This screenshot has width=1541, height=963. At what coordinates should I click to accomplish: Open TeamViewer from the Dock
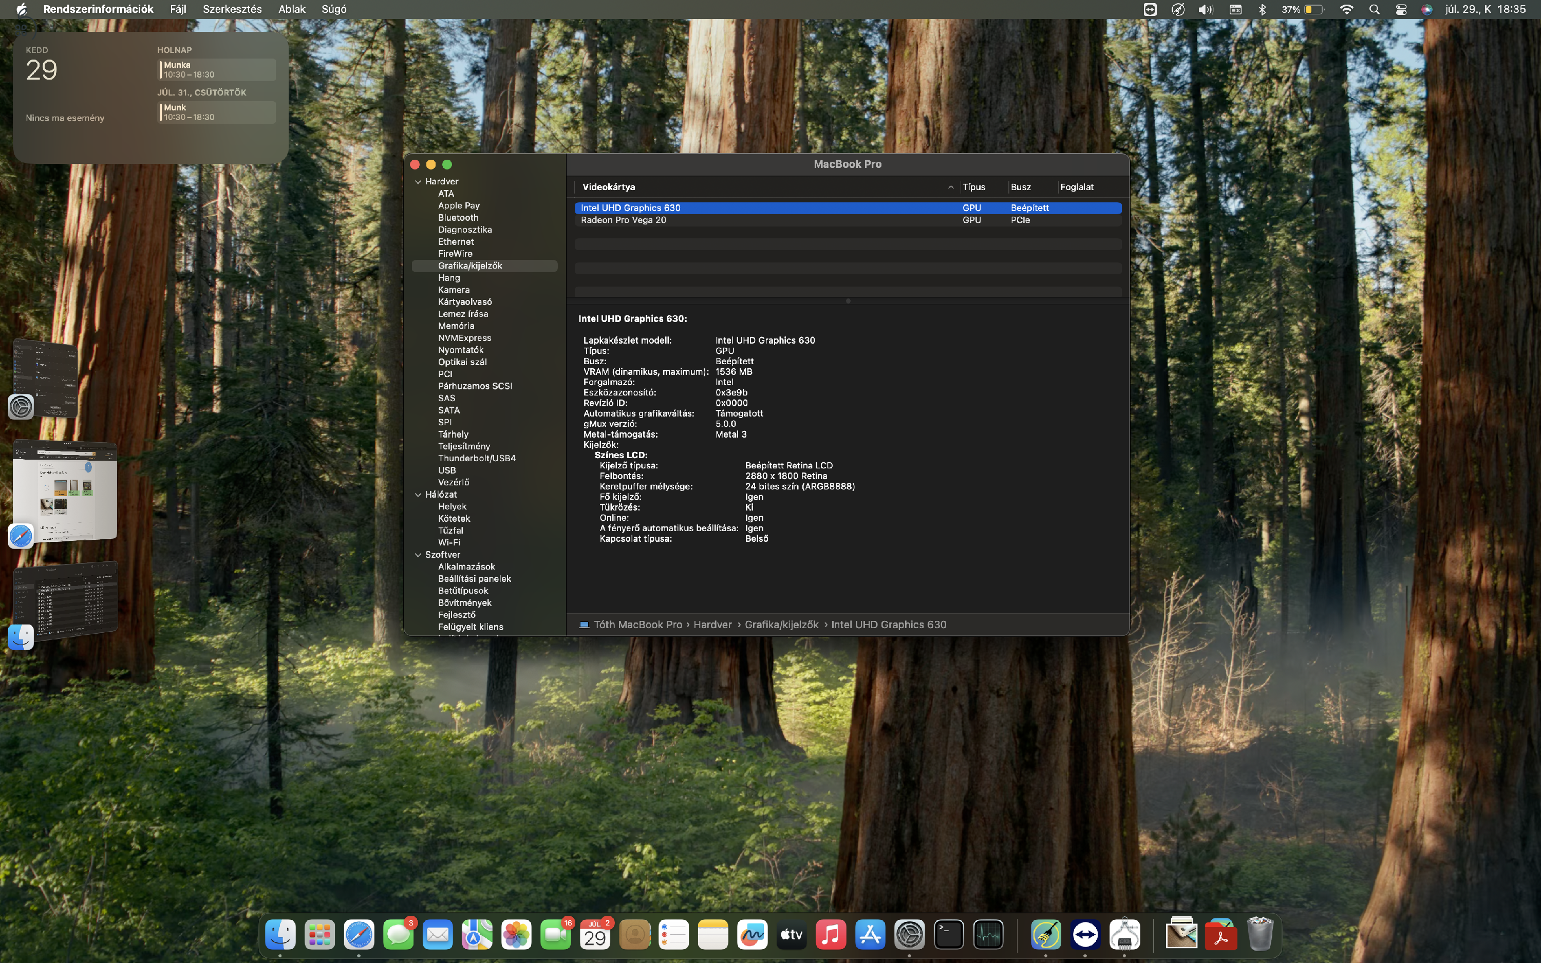tap(1085, 934)
